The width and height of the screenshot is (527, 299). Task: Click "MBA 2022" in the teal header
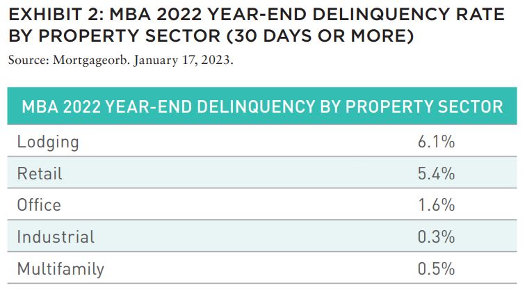(x=61, y=106)
